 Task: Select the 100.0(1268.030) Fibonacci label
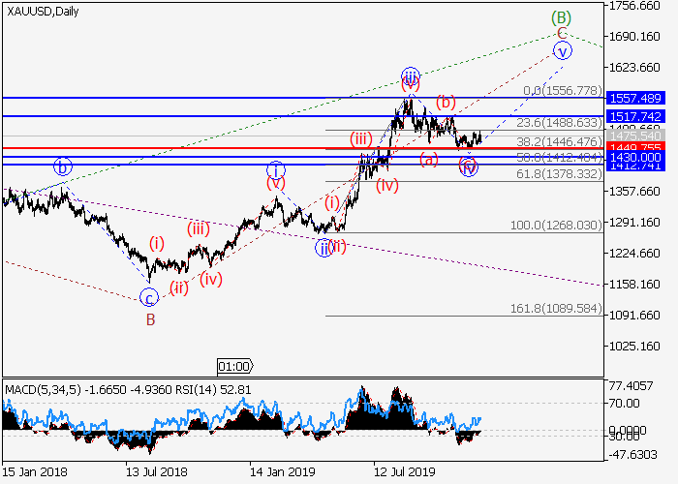[x=556, y=225]
